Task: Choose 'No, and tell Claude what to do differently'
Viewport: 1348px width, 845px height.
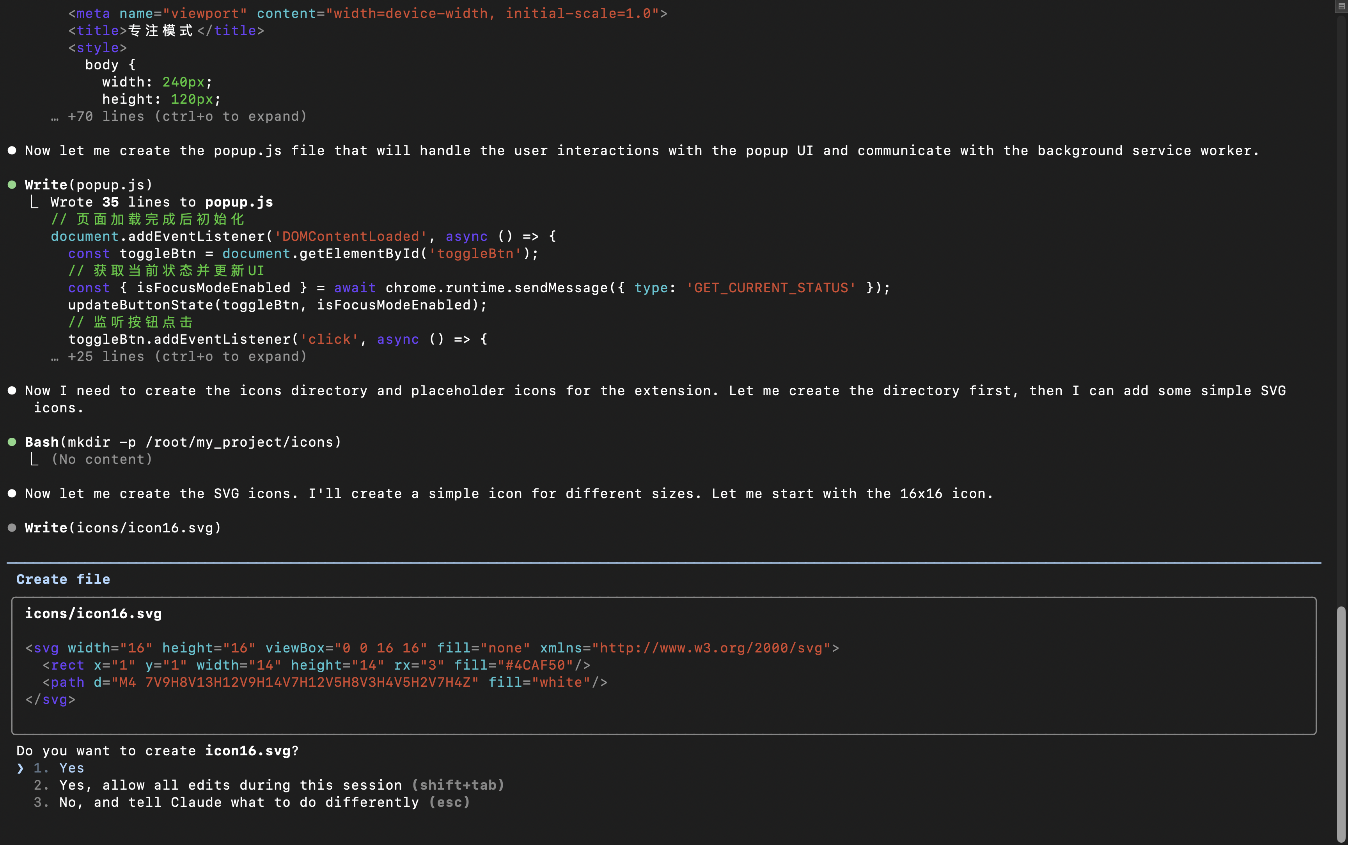Action: point(239,803)
